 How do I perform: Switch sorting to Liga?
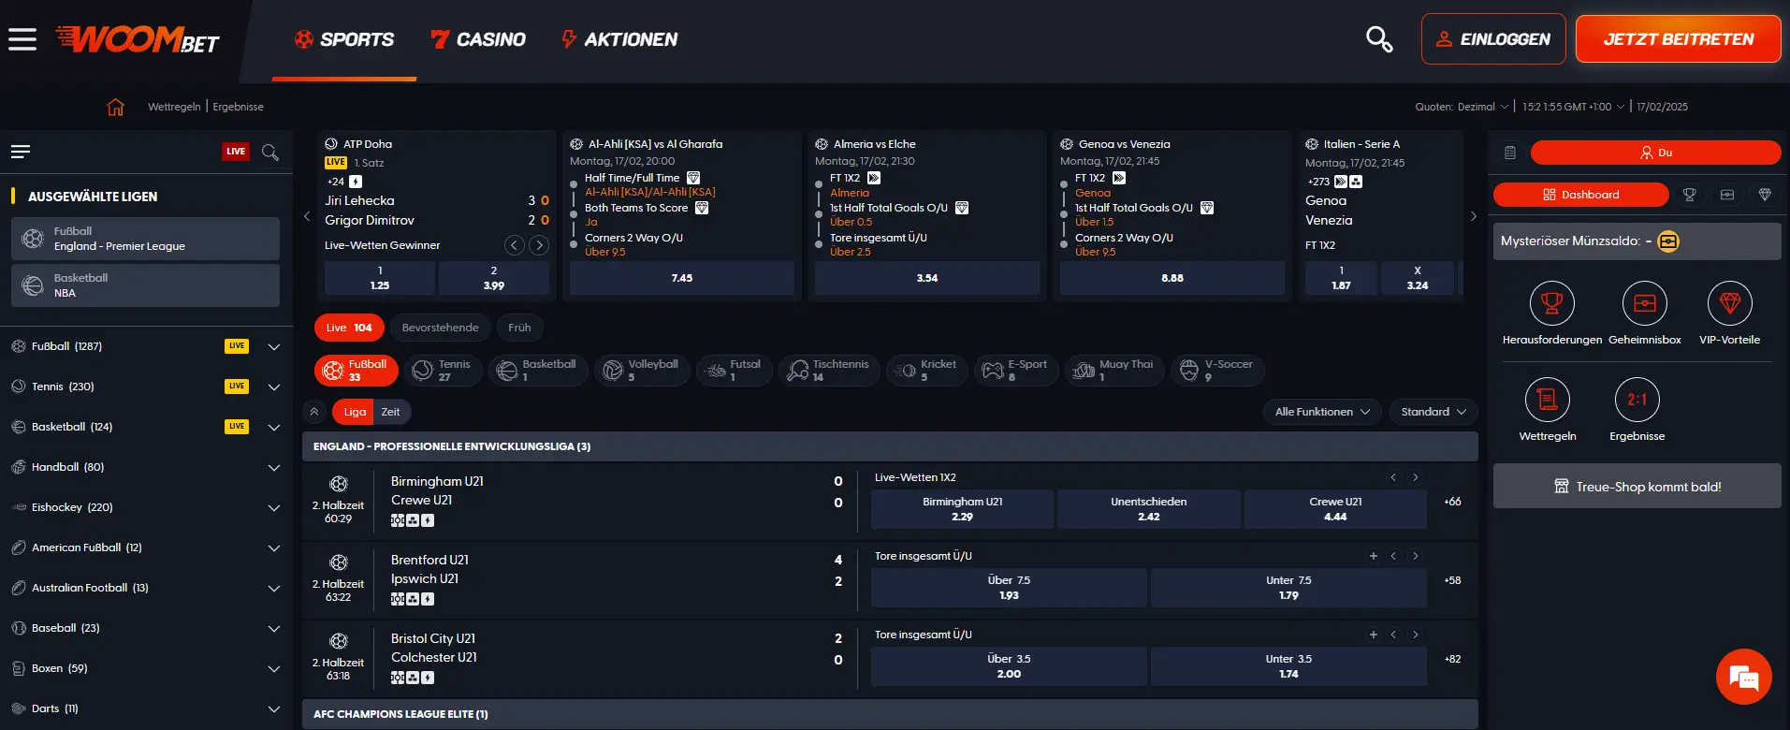tap(355, 412)
